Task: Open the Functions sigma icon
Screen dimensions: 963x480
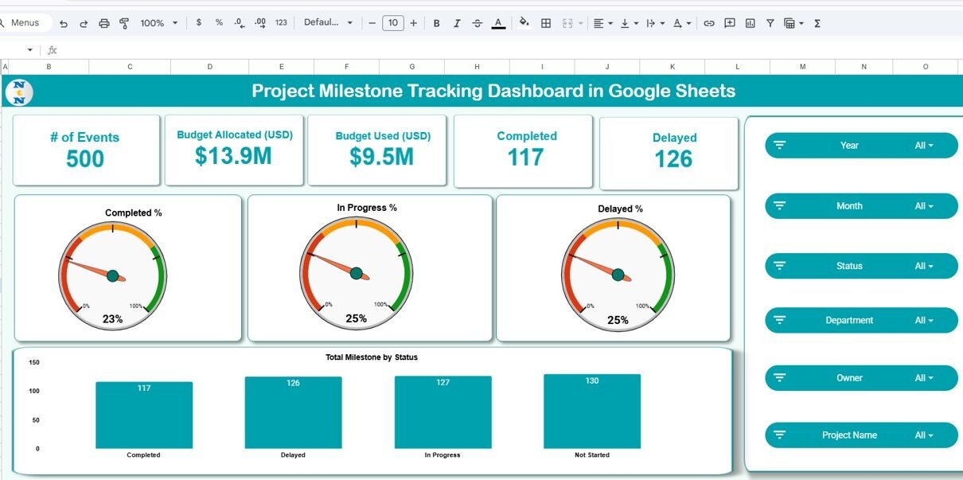Action: point(817,23)
